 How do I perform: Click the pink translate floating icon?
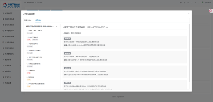211,11
